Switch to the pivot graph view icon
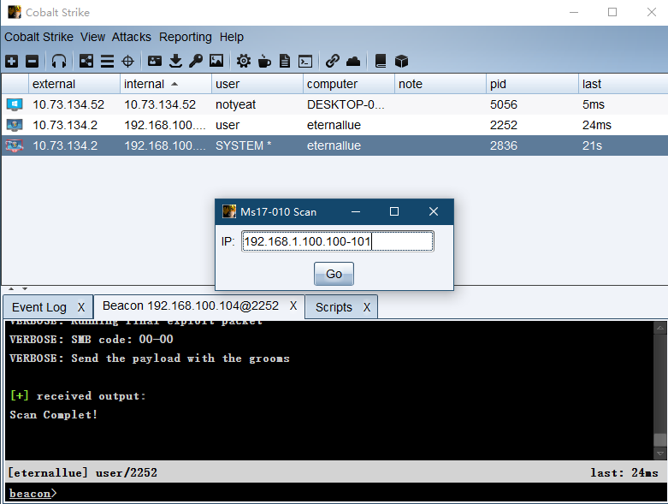Image resolution: width=668 pixels, height=504 pixels. click(x=86, y=62)
